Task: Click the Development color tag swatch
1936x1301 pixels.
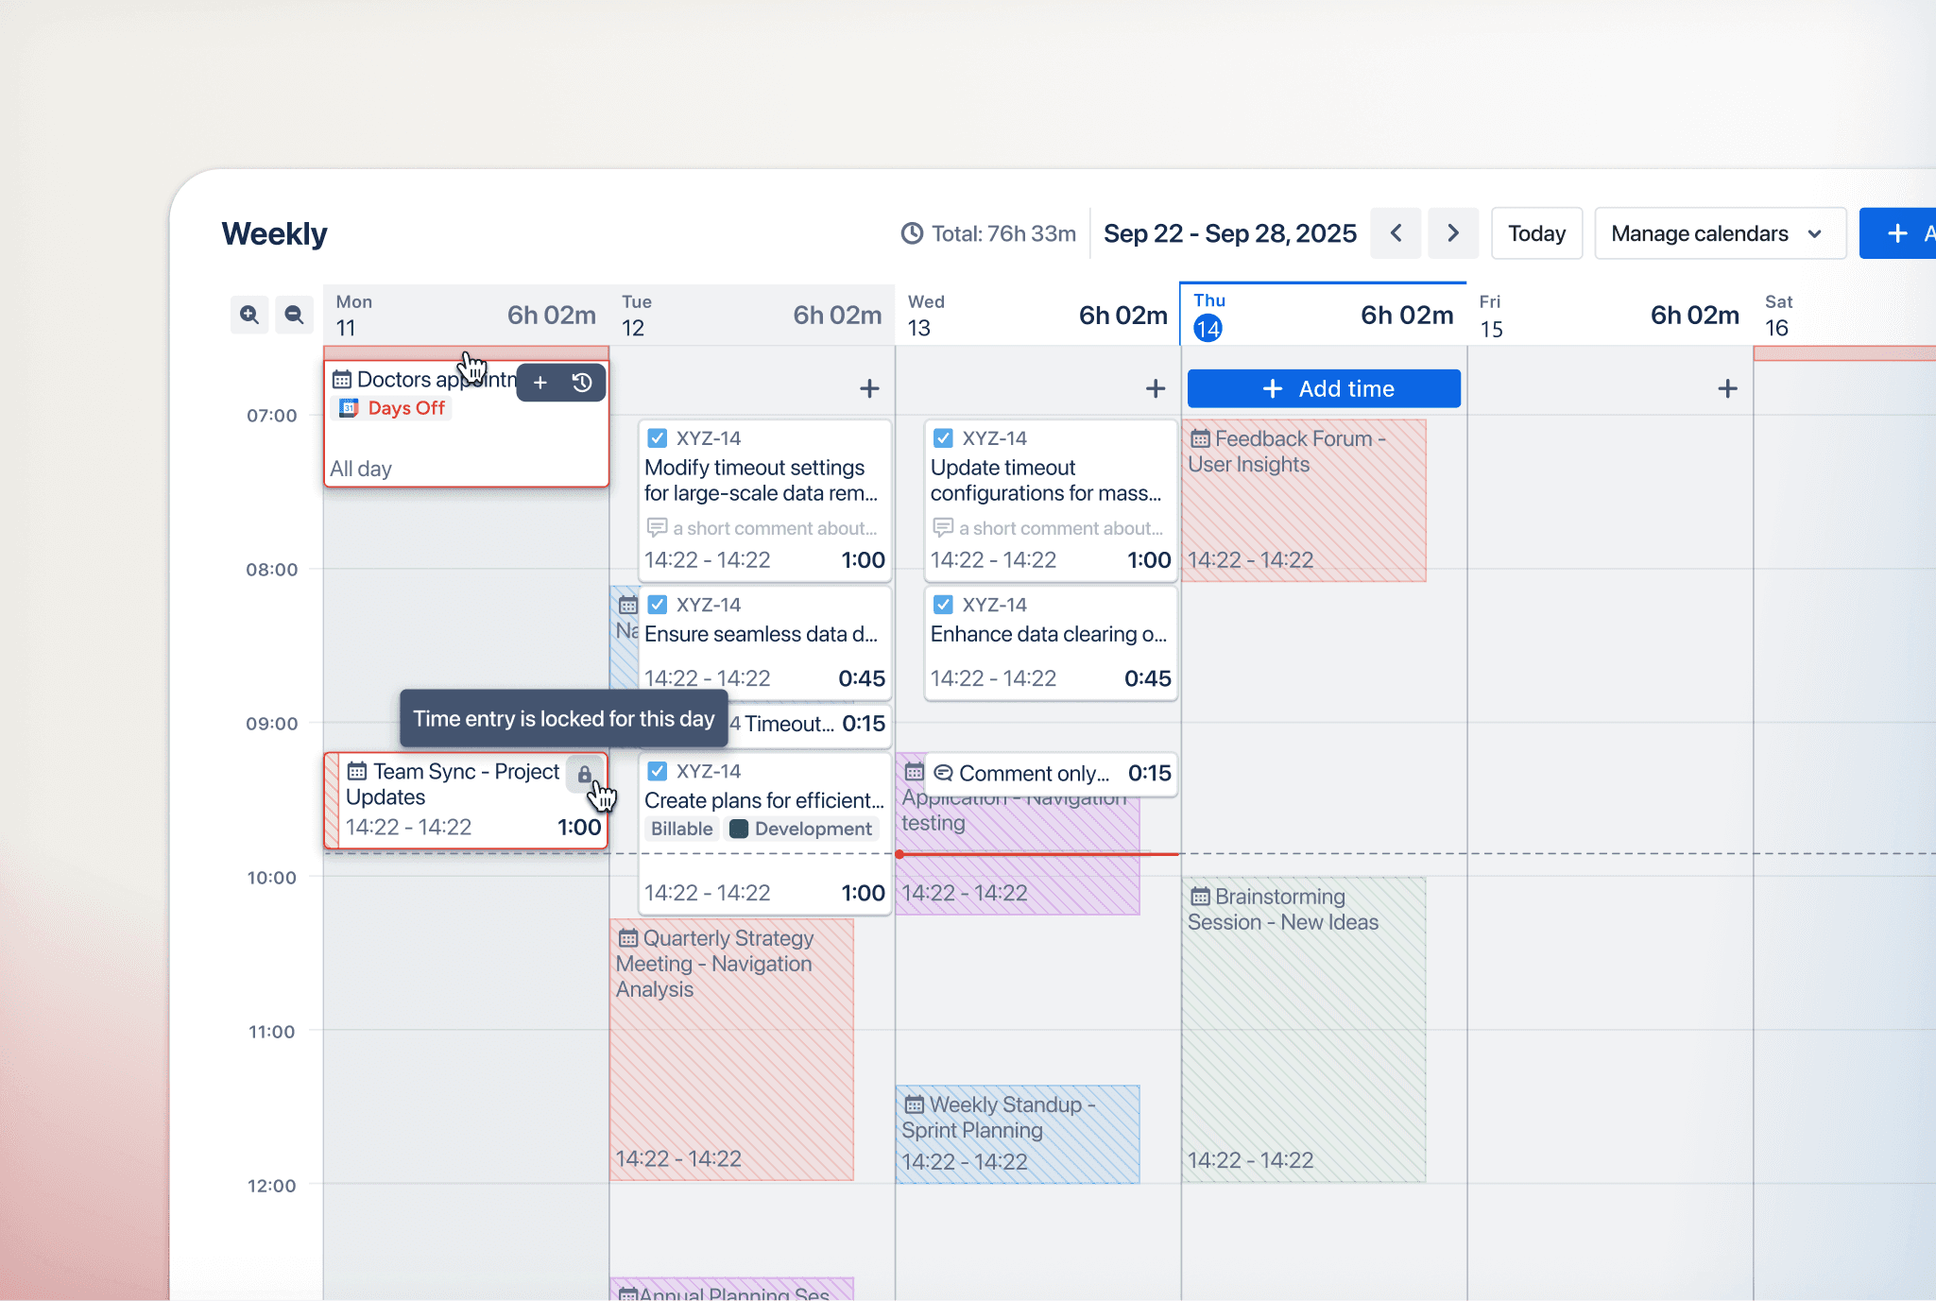Action: click(x=740, y=830)
